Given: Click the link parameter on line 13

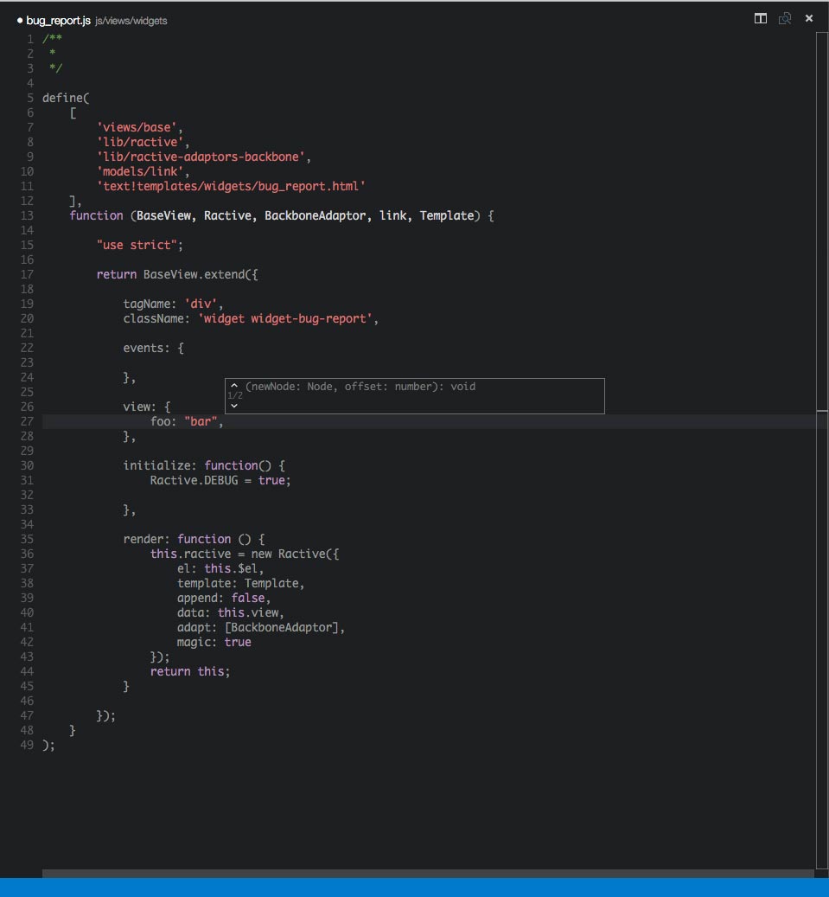Looking at the screenshot, I should tap(392, 215).
